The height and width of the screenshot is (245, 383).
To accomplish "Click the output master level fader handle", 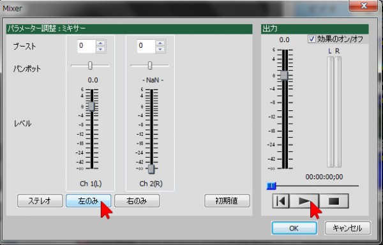I will point(284,75).
